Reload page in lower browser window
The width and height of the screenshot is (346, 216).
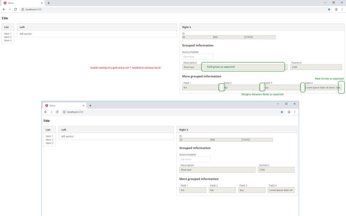[57, 112]
